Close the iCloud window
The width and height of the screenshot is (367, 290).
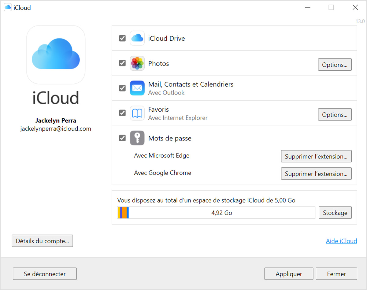click(x=355, y=8)
